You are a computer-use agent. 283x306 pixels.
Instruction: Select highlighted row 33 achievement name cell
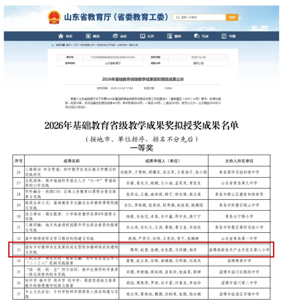(72, 250)
